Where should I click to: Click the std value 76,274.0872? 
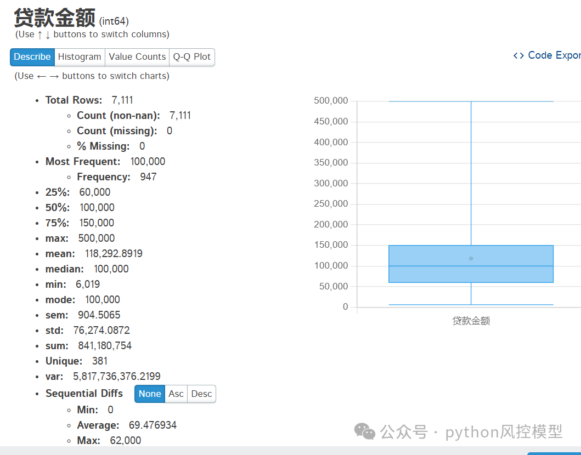(x=101, y=330)
